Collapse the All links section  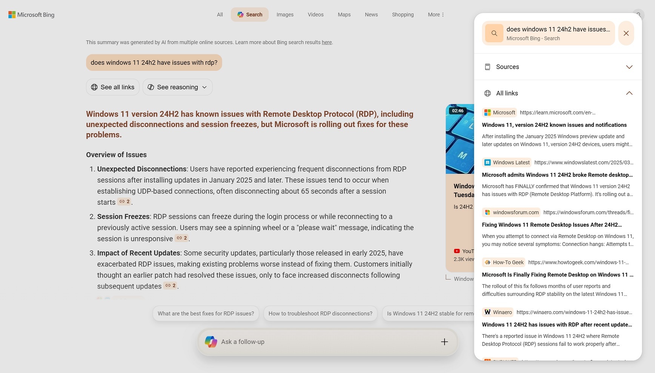(629, 93)
